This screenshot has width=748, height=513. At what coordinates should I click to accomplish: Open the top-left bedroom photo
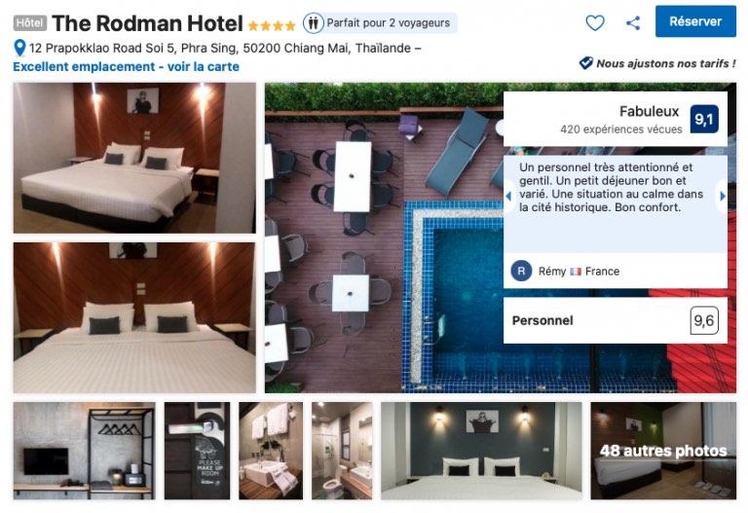[134, 158]
